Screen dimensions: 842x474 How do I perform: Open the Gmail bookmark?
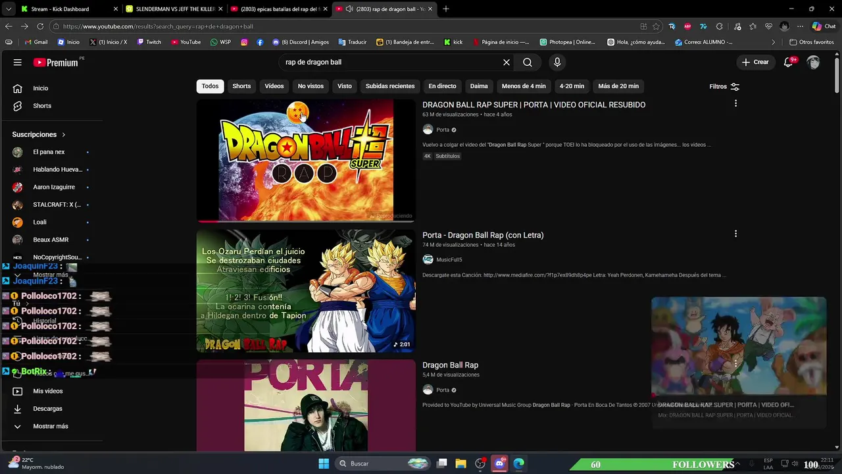36,42
